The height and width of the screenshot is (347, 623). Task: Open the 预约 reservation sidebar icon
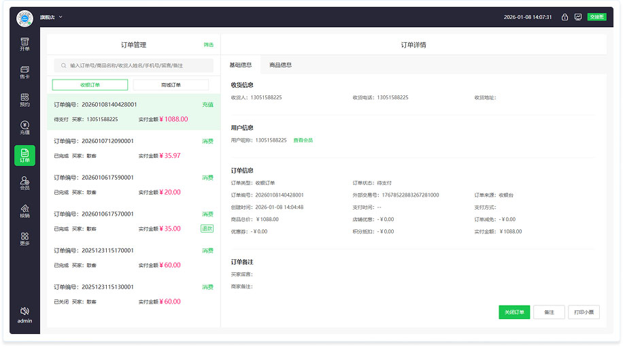(24, 100)
